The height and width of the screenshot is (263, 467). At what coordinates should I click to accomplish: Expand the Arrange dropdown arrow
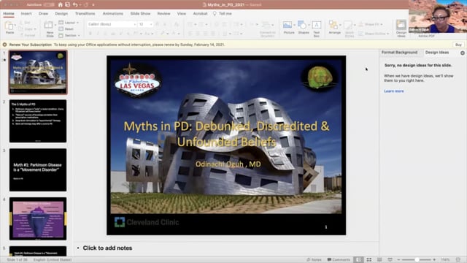tap(340, 25)
